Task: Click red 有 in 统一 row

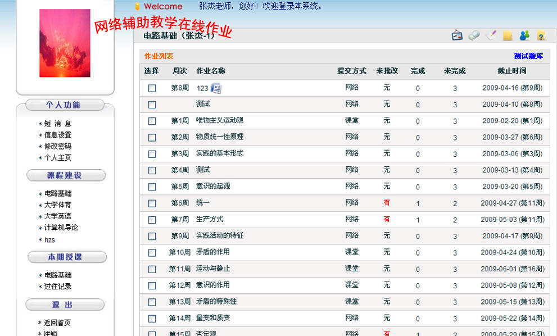Action: tap(386, 203)
